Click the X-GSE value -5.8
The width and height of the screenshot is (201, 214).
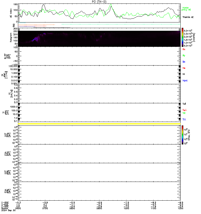click(72, 203)
